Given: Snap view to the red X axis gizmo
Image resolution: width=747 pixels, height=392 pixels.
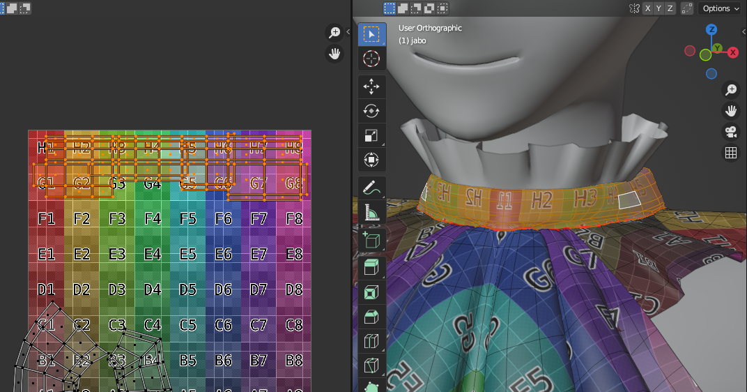Looking at the screenshot, I should 733,52.
